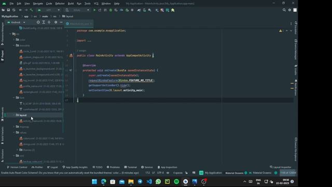Open the Version Control tool window

click(x=17, y=167)
